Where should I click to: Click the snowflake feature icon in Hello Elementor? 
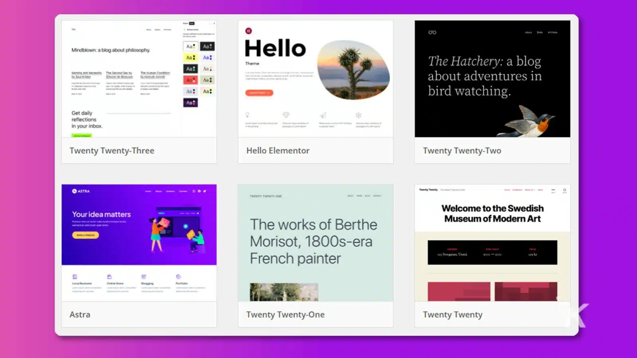[x=359, y=115]
